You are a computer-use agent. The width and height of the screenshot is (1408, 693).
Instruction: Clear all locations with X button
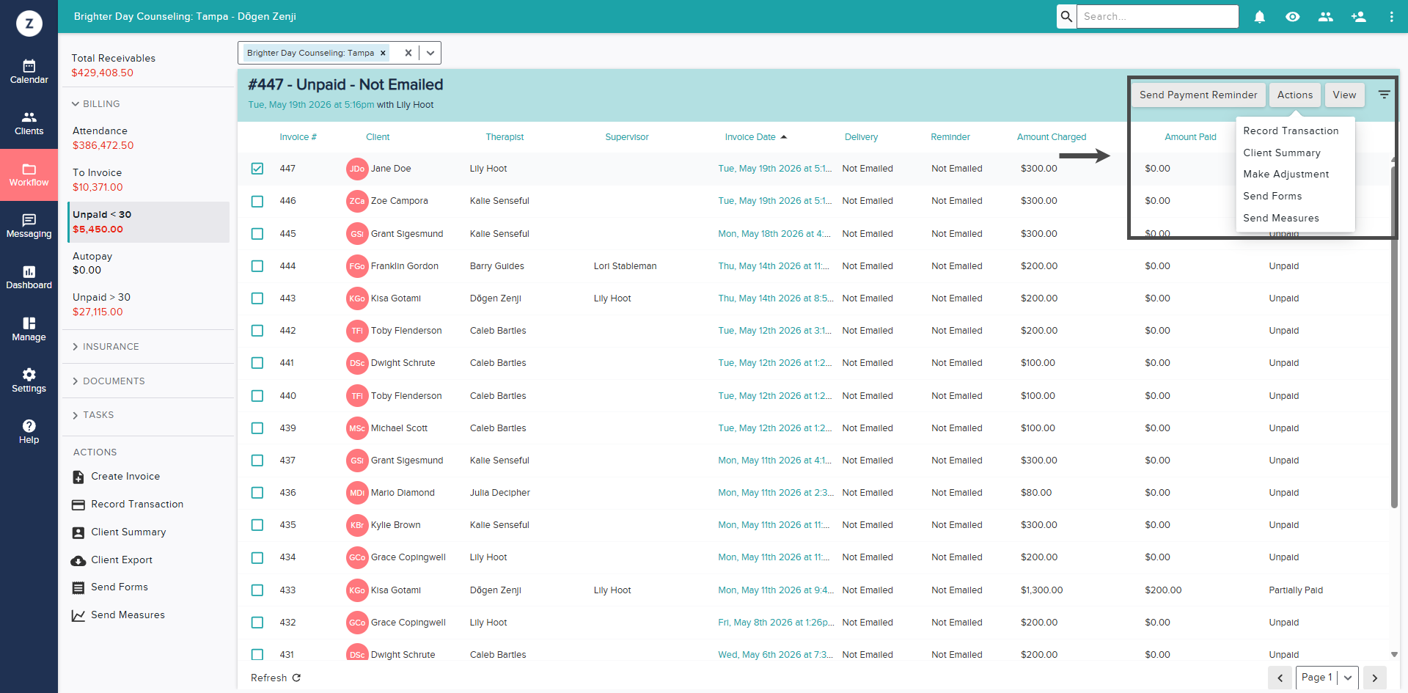408,53
